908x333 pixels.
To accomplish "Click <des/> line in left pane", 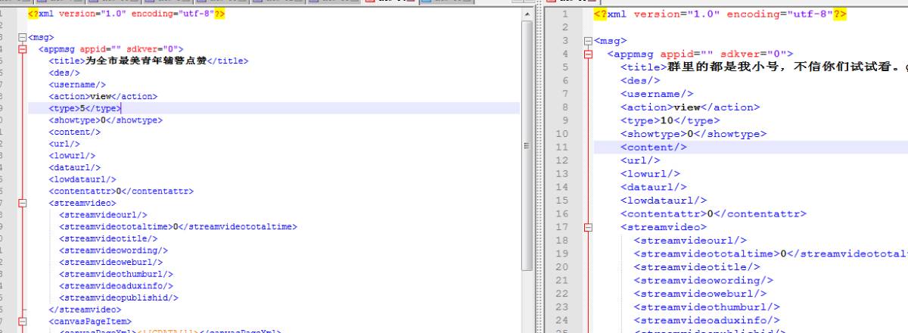I will tap(64, 73).
